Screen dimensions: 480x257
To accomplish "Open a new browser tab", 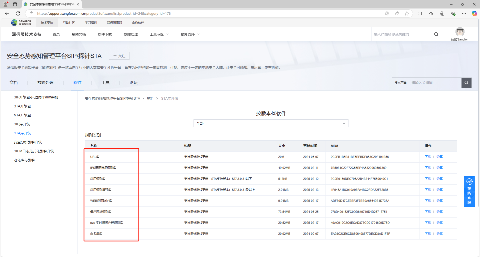I will [87, 4].
